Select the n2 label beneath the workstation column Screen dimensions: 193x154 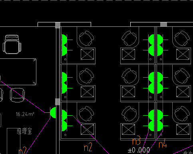click(x=88, y=147)
